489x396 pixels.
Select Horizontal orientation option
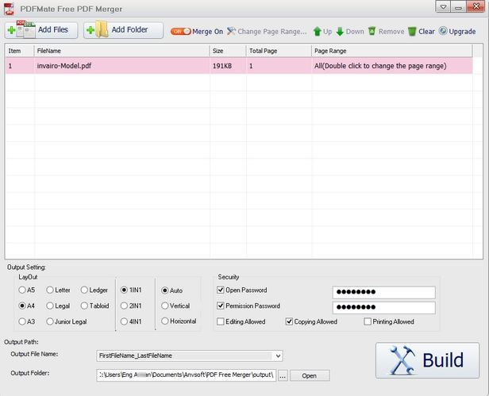point(165,321)
